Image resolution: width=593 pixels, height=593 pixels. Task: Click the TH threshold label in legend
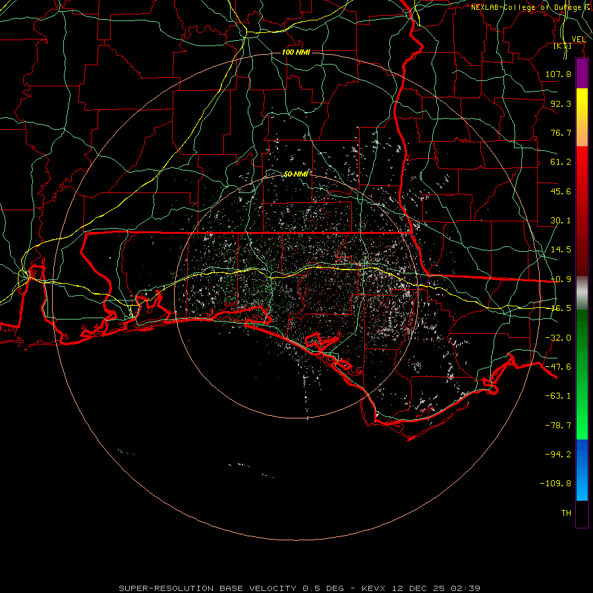click(x=566, y=513)
